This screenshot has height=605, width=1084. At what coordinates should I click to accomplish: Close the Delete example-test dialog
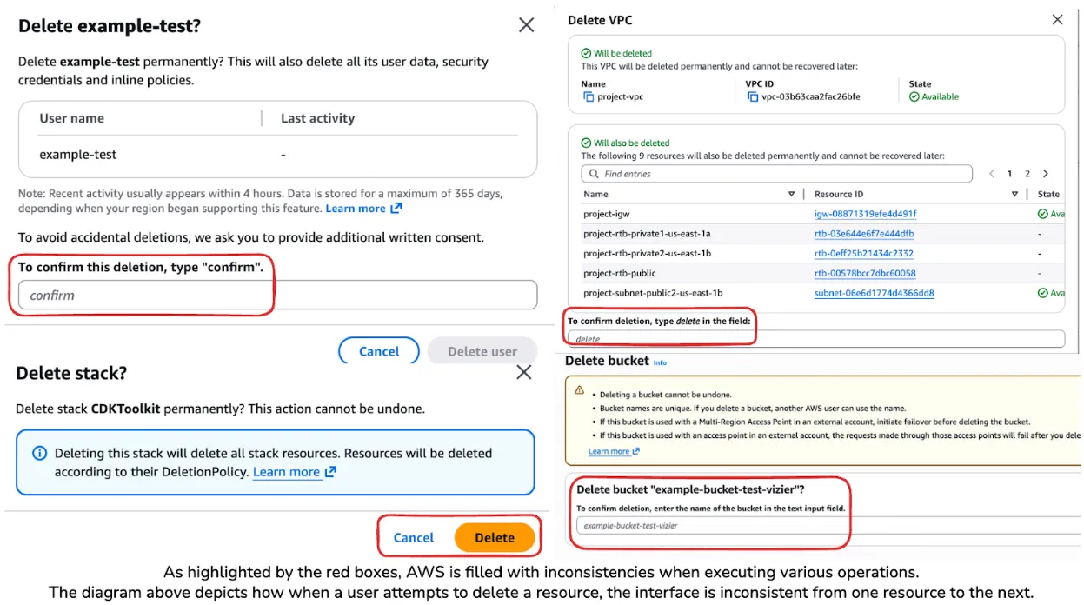click(x=526, y=25)
